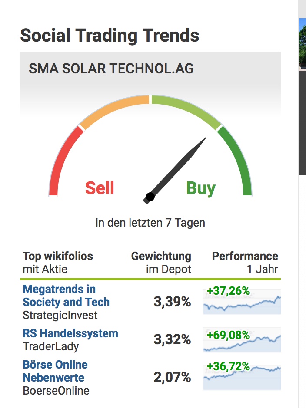Open the RS Handelssystem wikifolio

coord(70,333)
